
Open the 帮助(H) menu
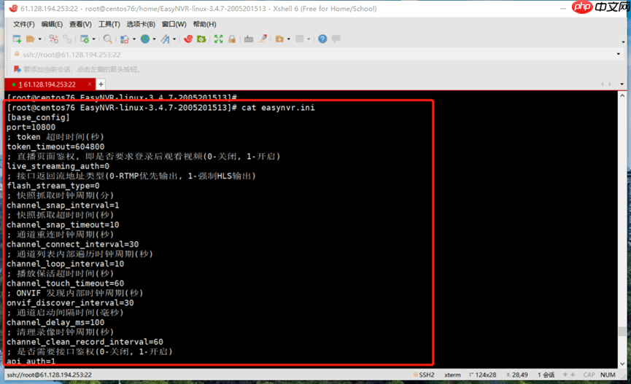pyautogui.click(x=204, y=24)
